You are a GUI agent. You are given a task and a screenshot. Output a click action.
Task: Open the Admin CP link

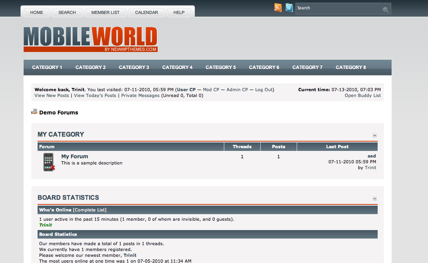point(237,90)
